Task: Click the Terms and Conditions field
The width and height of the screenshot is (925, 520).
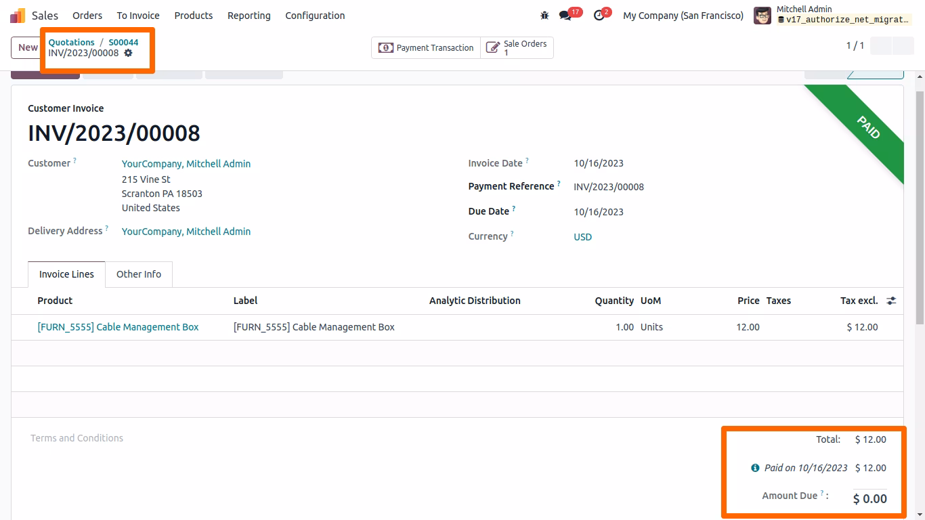Action: 77,438
